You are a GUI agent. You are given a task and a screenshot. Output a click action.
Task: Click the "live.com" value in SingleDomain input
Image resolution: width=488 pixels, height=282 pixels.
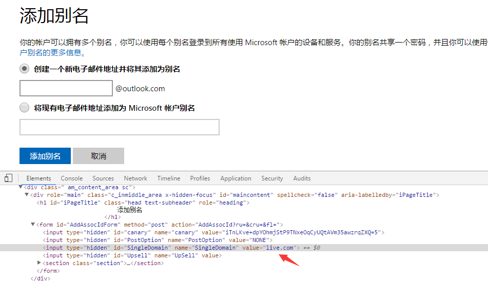280,248
